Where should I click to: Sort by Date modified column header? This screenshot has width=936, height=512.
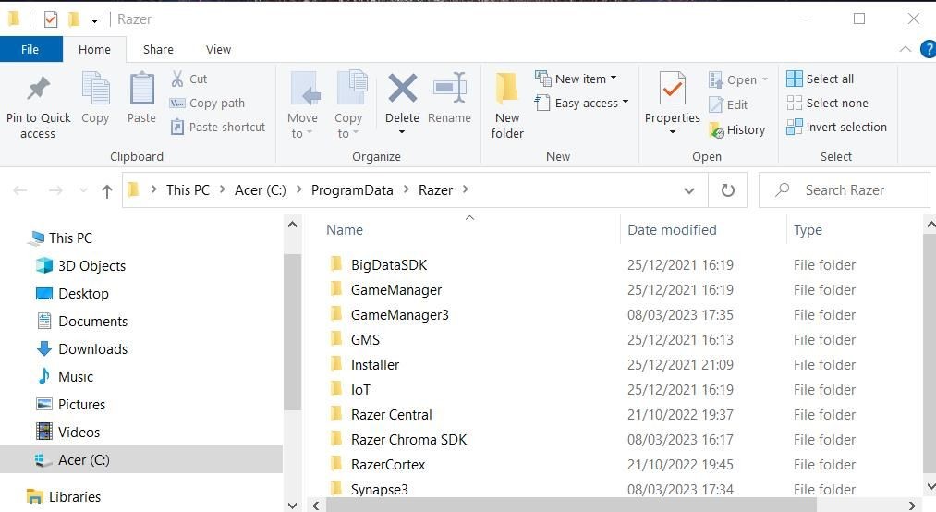click(x=672, y=230)
